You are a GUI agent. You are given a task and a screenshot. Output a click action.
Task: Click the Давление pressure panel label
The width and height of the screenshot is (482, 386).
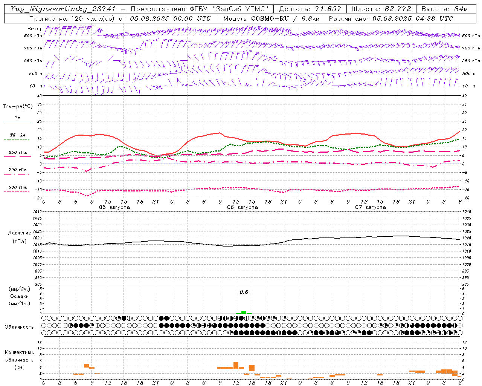click(20, 233)
